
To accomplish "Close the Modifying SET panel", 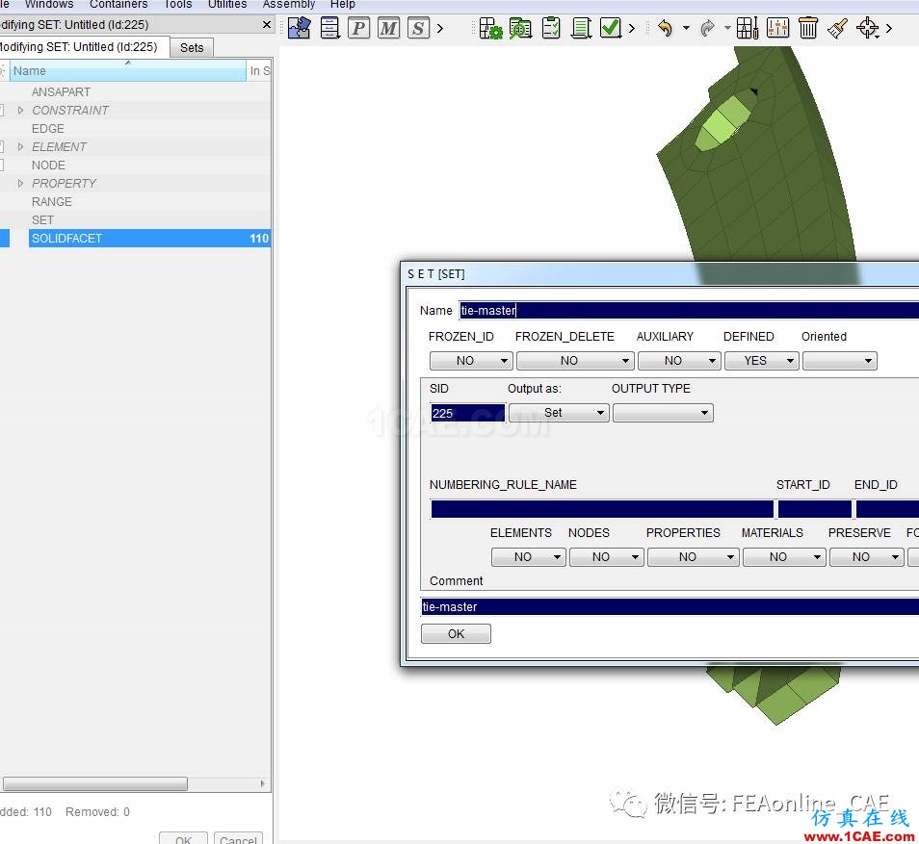I will click(x=267, y=25).
